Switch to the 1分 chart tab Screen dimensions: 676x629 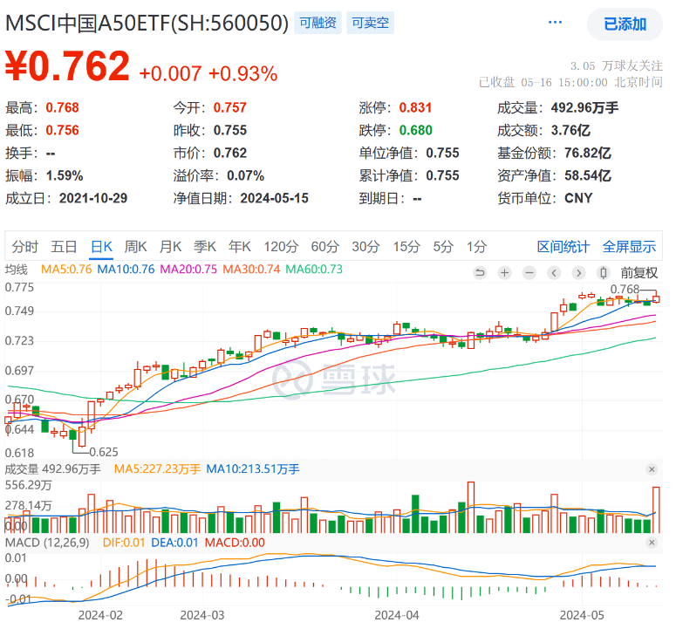tap(476, 247)
